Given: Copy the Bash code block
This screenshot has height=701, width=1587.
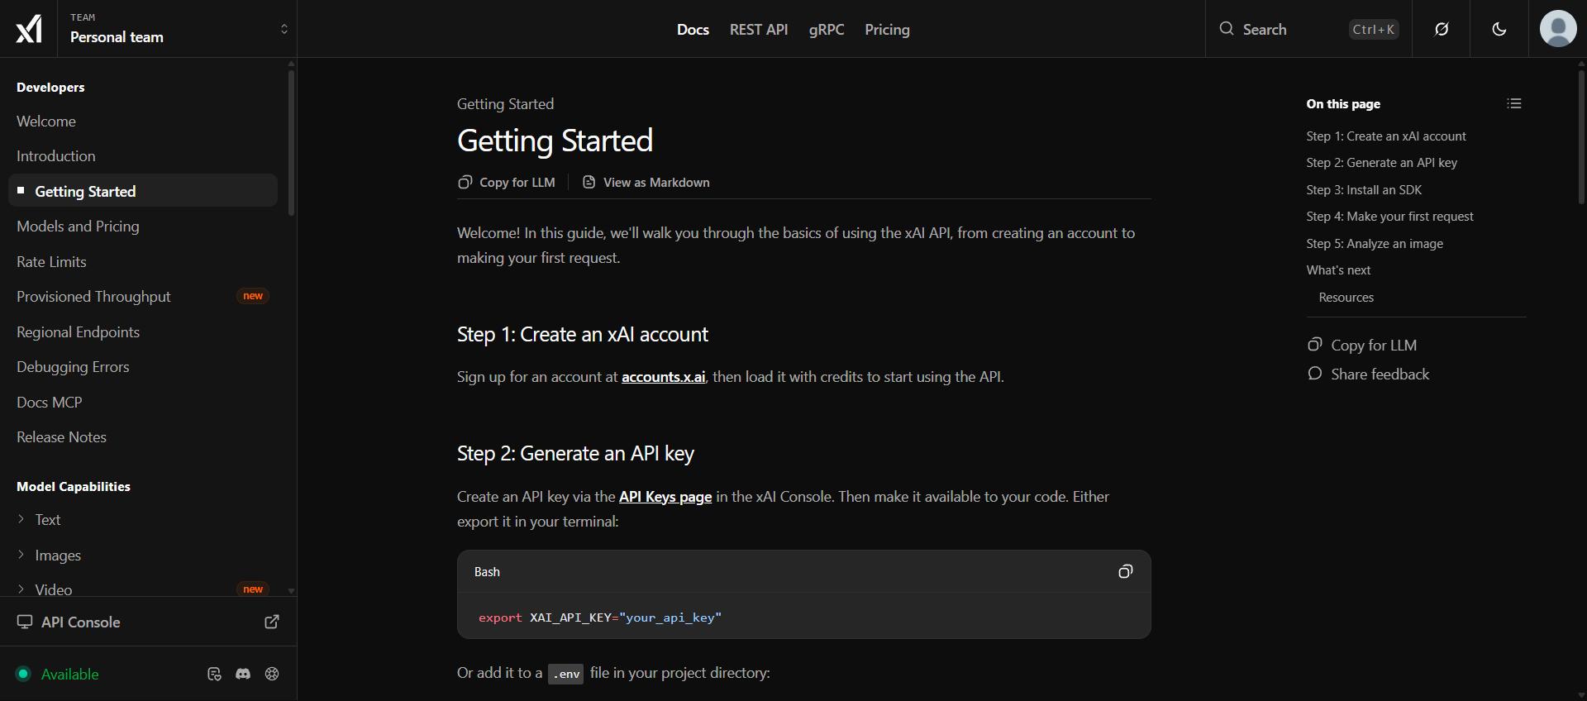Looking at the screenshot, I should point(1125,571).
